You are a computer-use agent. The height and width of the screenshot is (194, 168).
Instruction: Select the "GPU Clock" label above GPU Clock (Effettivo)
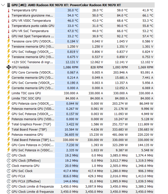click(x=19, y=156)
